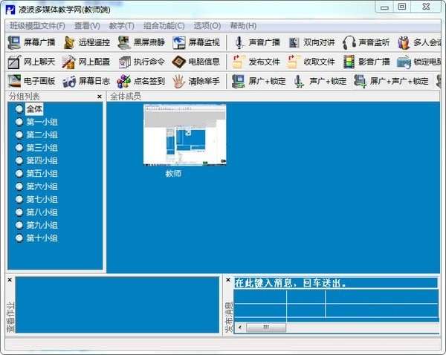Select the 教师 screen thumbnail
446x355 pixels.
(x=184, y=134)
